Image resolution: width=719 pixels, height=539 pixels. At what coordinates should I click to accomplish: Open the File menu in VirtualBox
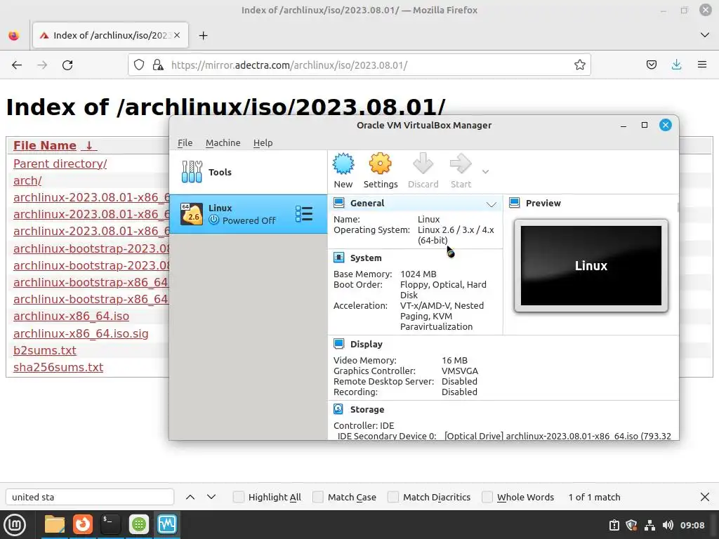tap(185, 142)
